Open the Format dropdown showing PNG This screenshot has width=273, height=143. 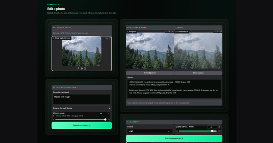(x=150, y=132)
